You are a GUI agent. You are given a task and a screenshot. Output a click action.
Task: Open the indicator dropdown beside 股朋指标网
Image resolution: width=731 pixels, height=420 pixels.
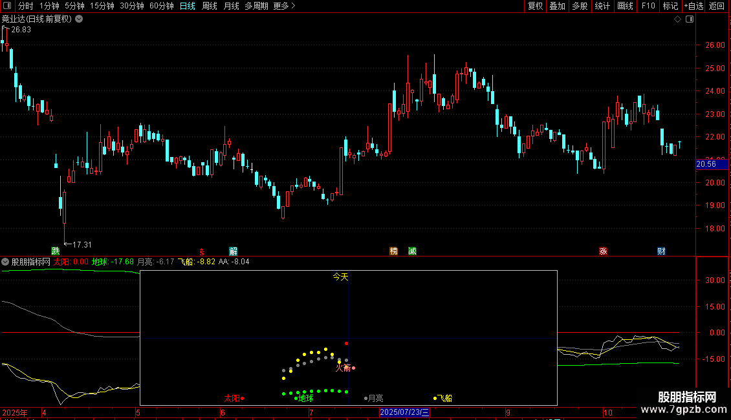[x=5, y=262]
